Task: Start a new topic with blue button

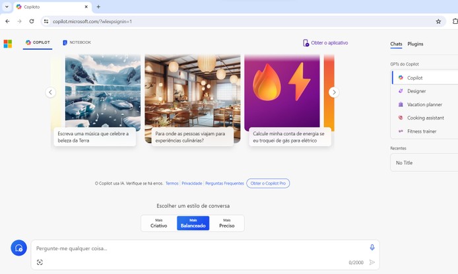Action: coord(18,248)
